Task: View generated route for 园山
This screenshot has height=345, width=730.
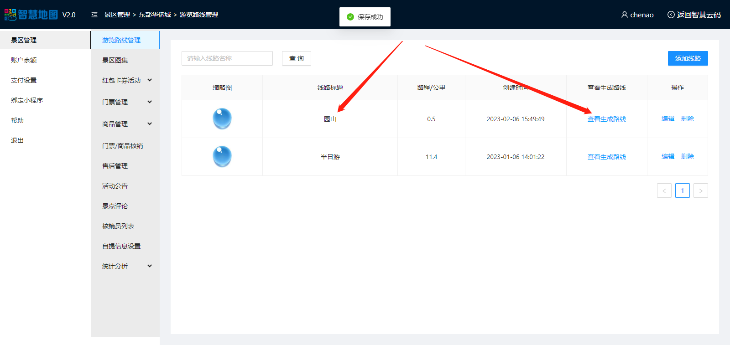Action: coord(606,119)
